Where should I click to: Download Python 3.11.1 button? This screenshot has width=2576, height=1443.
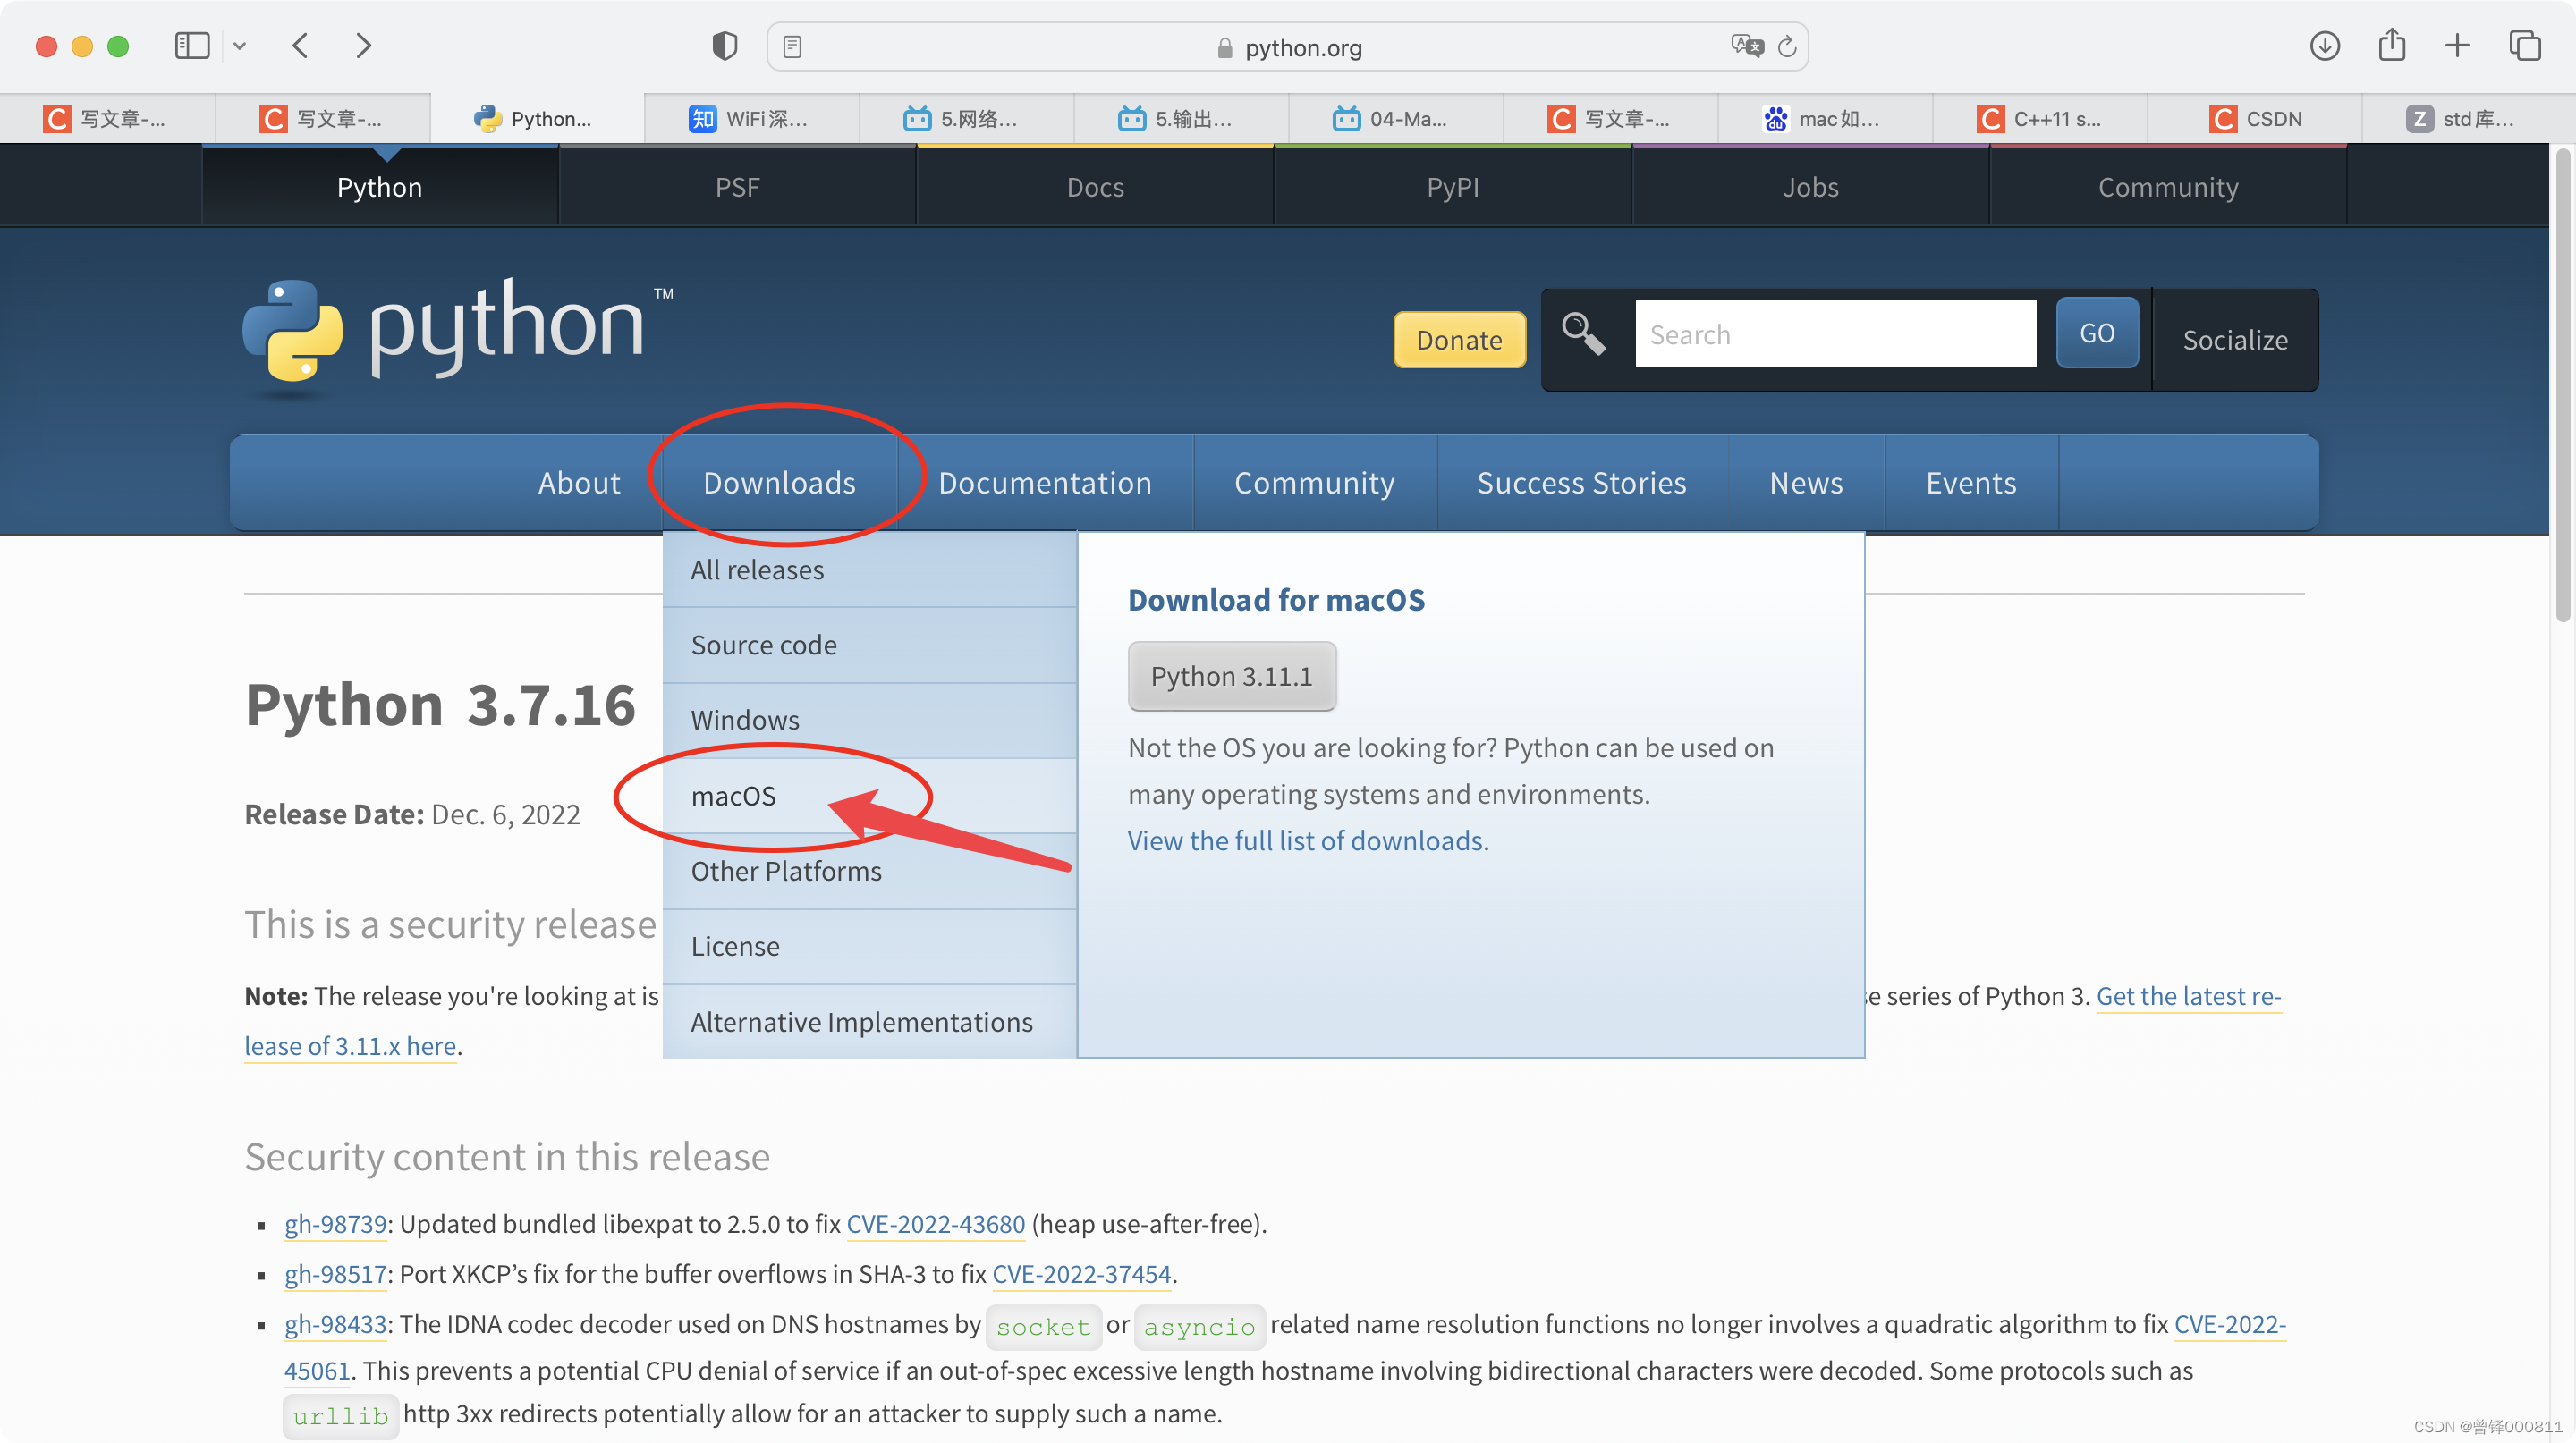[1231, 676]
